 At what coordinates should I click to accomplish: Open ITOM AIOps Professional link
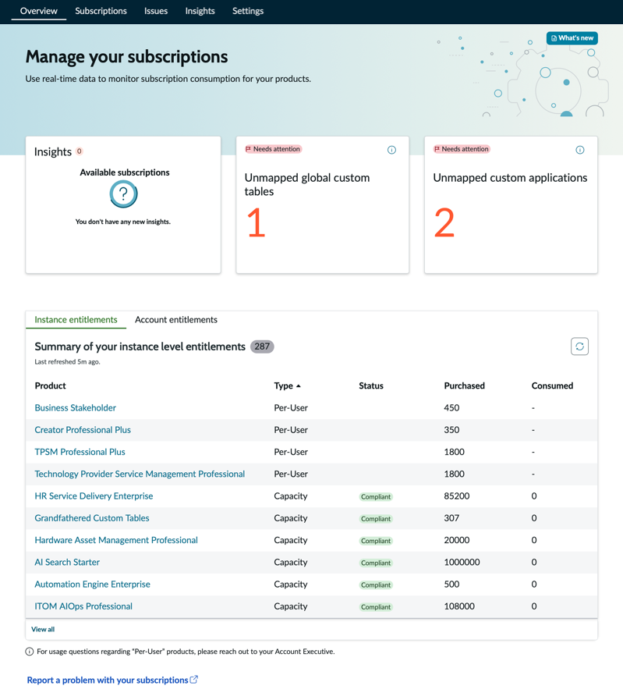click(83, 606)
